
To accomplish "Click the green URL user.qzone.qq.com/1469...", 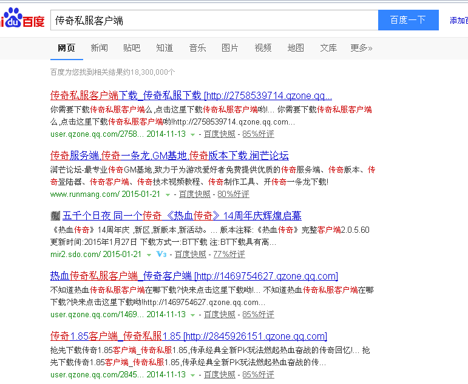I will coord(97,314).
